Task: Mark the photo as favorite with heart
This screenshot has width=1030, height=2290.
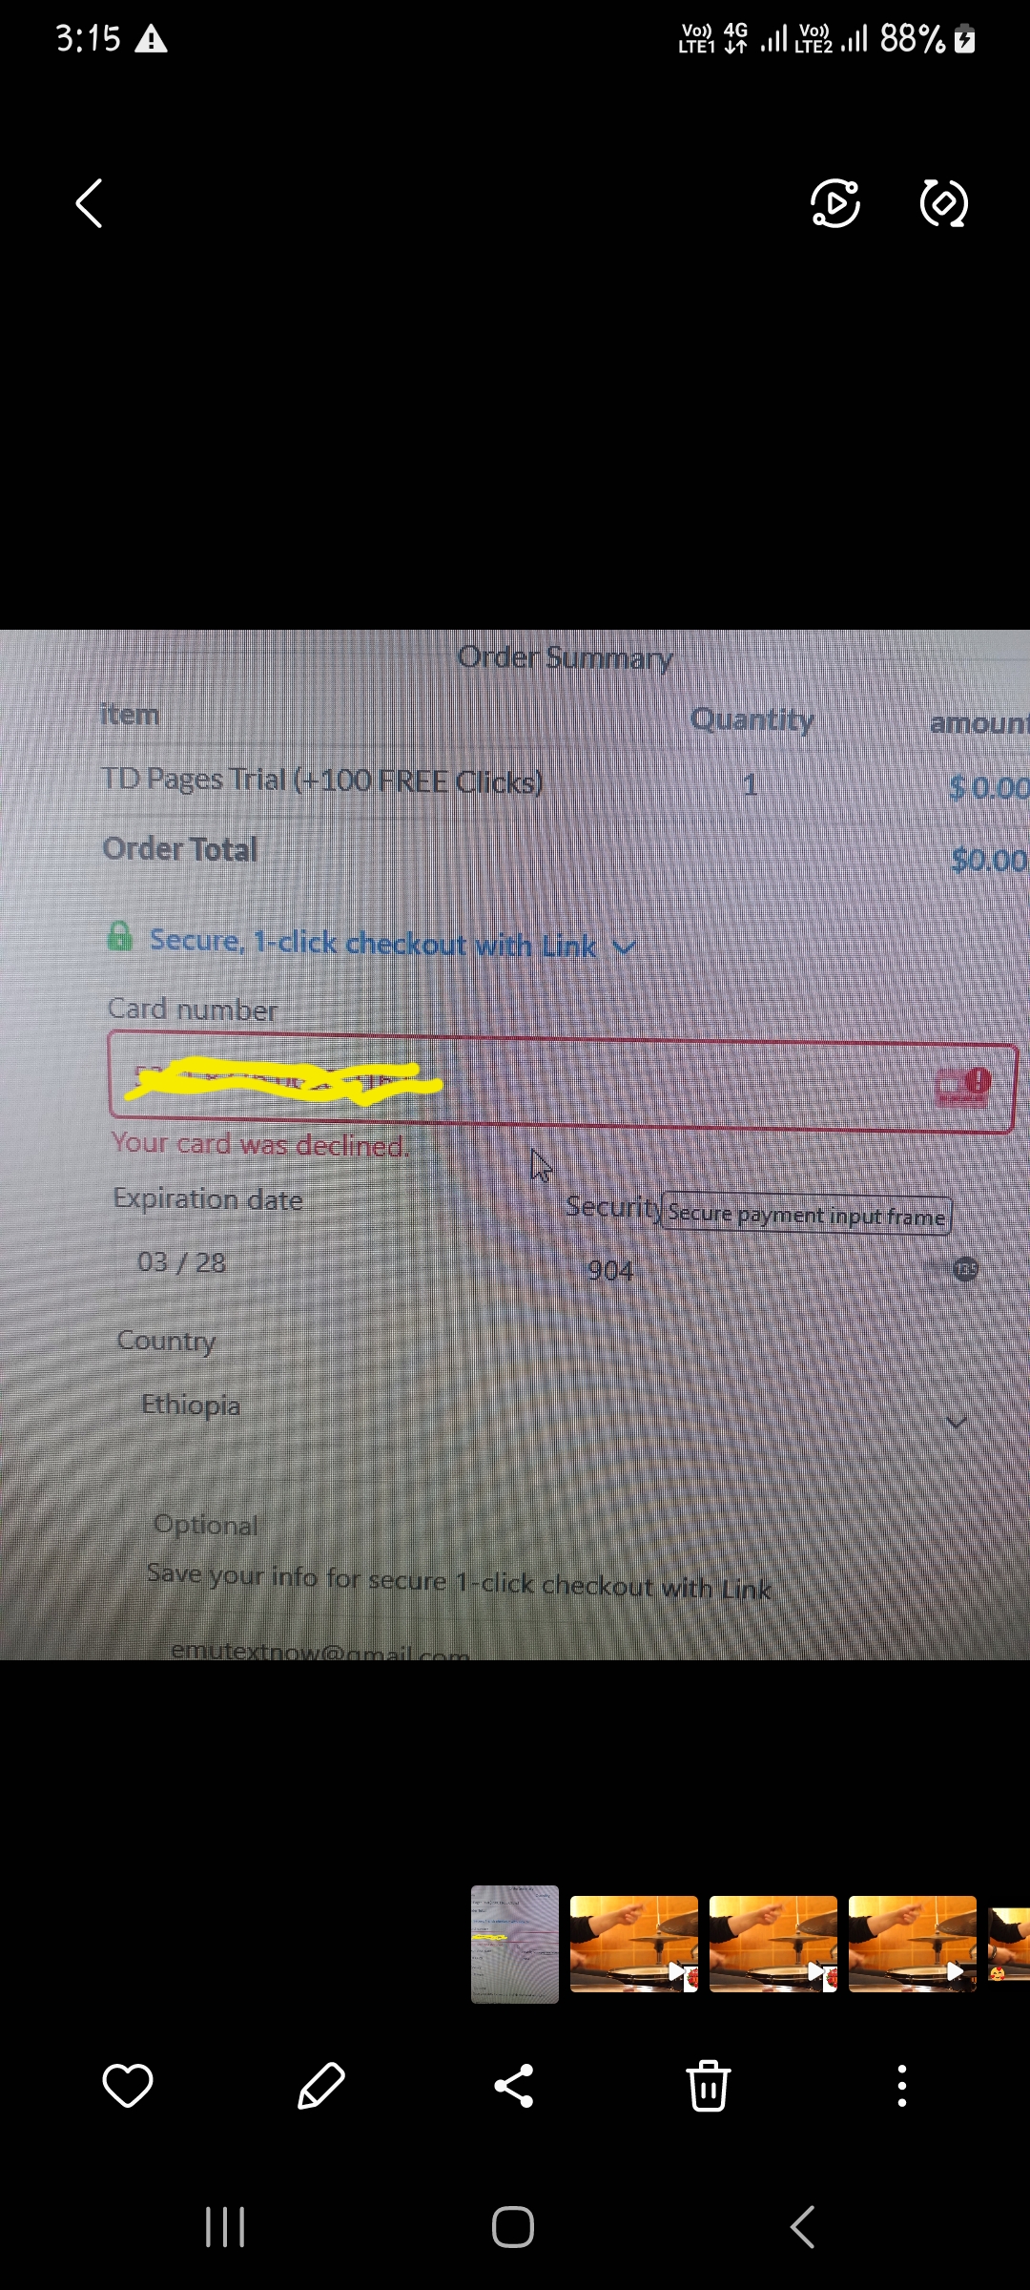Action: pyautogui.click(x=128, y=2085)
